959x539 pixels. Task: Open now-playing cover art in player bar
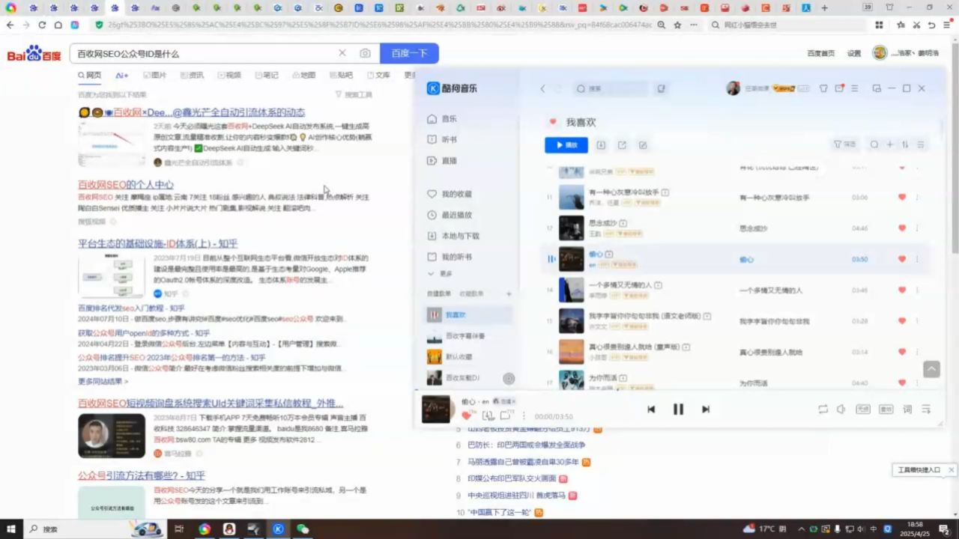(x=436, y=409)
